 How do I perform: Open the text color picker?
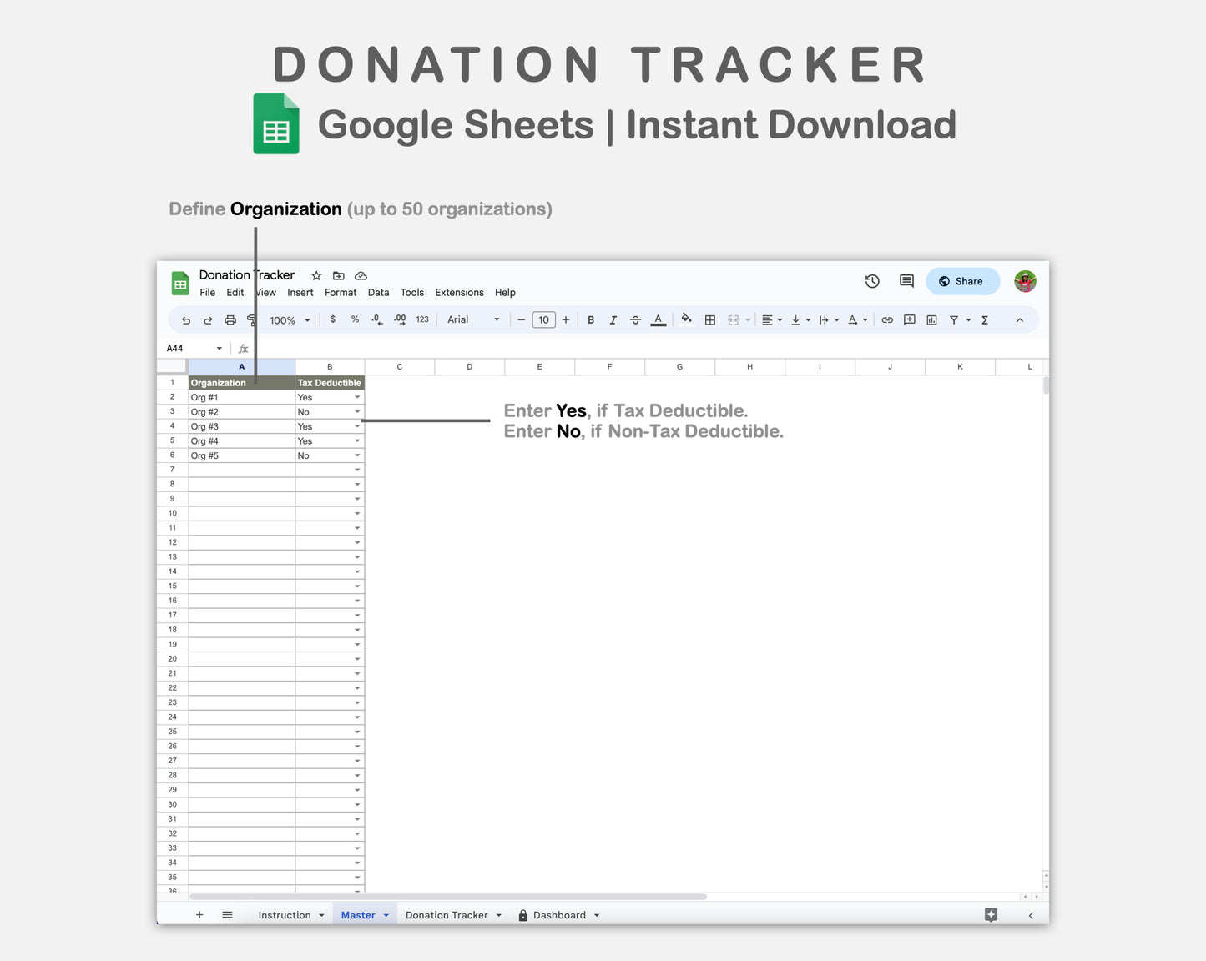(658, 319)
